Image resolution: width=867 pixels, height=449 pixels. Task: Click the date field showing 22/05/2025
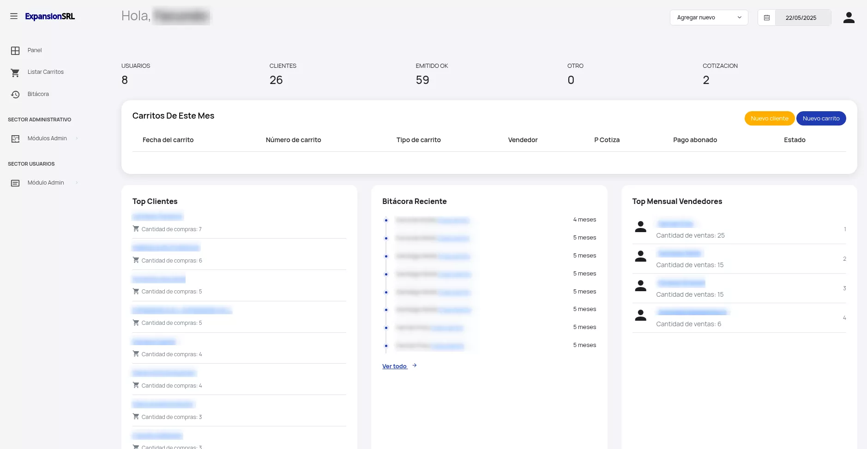(801, 18)
